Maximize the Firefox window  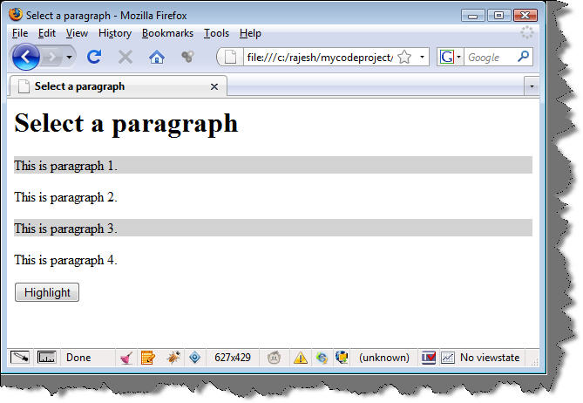[x=498, y=15]
